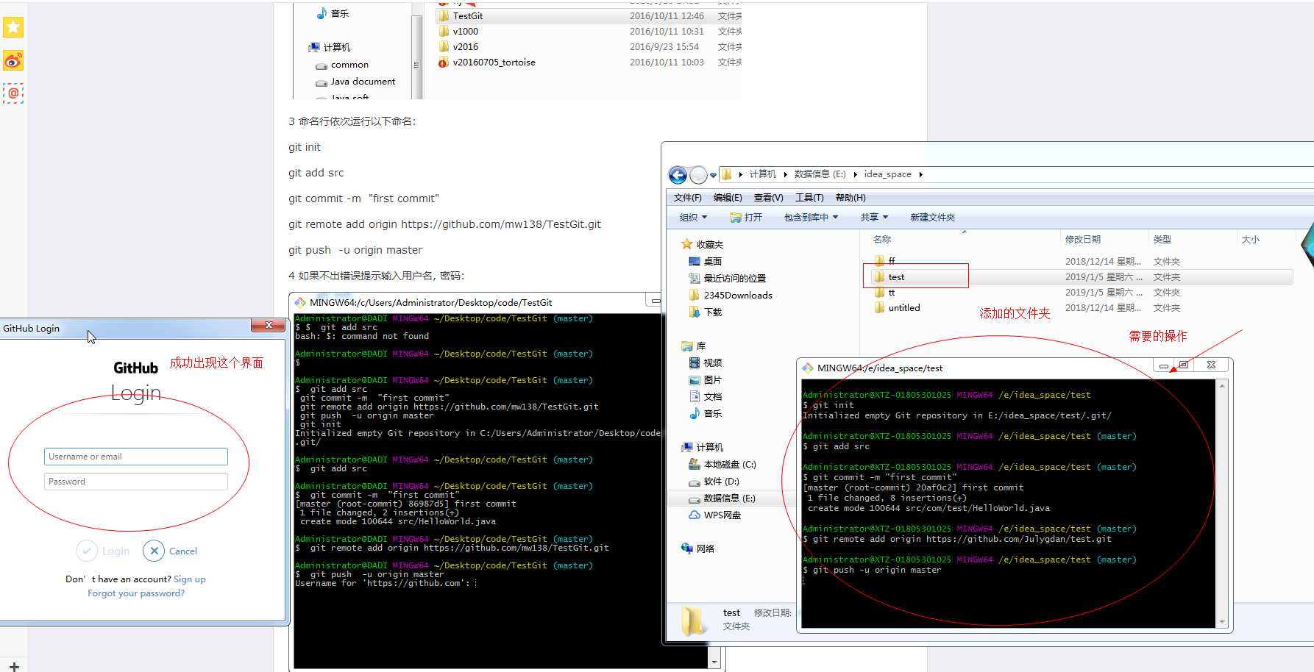Viewport: 1314px width, 672px height.
Task: Click the 打开 toolbar button
Action: tap(746, 218)
